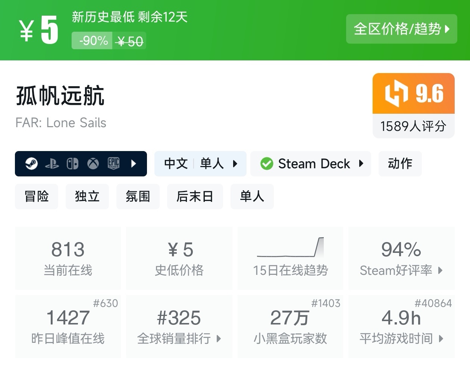The width and height of the screenshot is (470, 367).
Task: Click the Xbox platform icon
Action: [x=93, y=164]
